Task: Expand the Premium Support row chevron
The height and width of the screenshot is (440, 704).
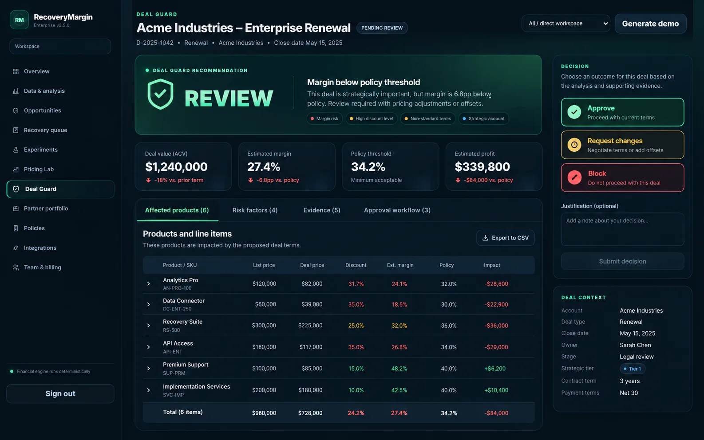Action: coord(149,369)
